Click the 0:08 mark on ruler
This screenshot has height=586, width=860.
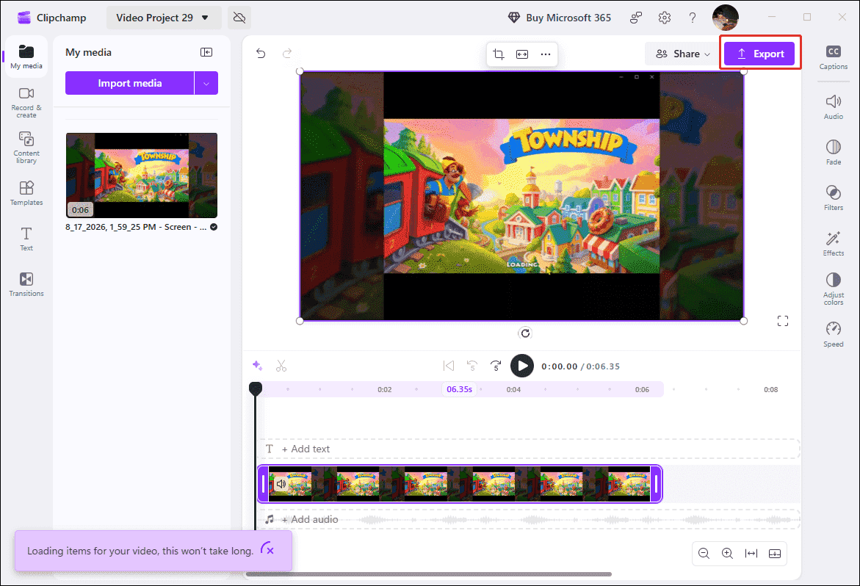(x=770, y=390)
